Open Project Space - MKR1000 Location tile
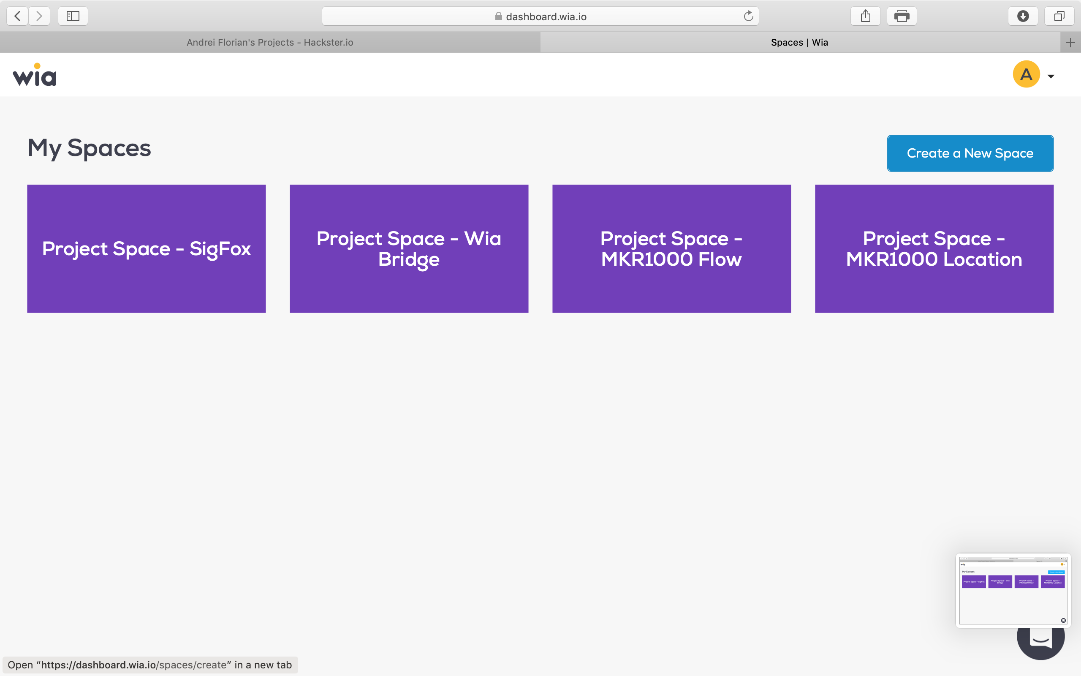1081x676 pixels. [934, 248]
